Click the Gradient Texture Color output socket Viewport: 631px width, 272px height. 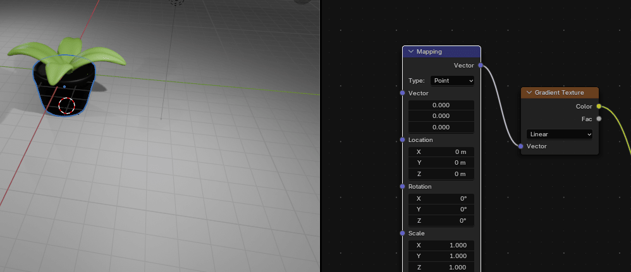pyautogui.click(x=599, y=106)
